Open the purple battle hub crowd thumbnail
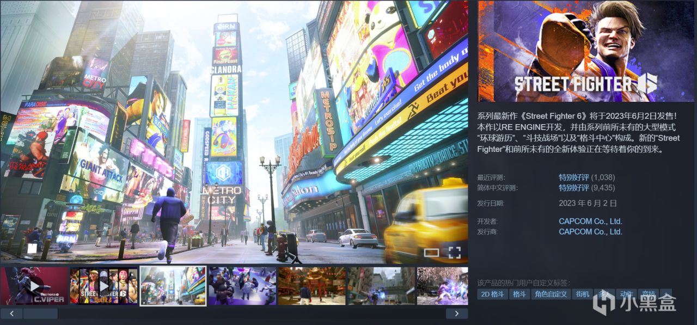 (242, 286)
